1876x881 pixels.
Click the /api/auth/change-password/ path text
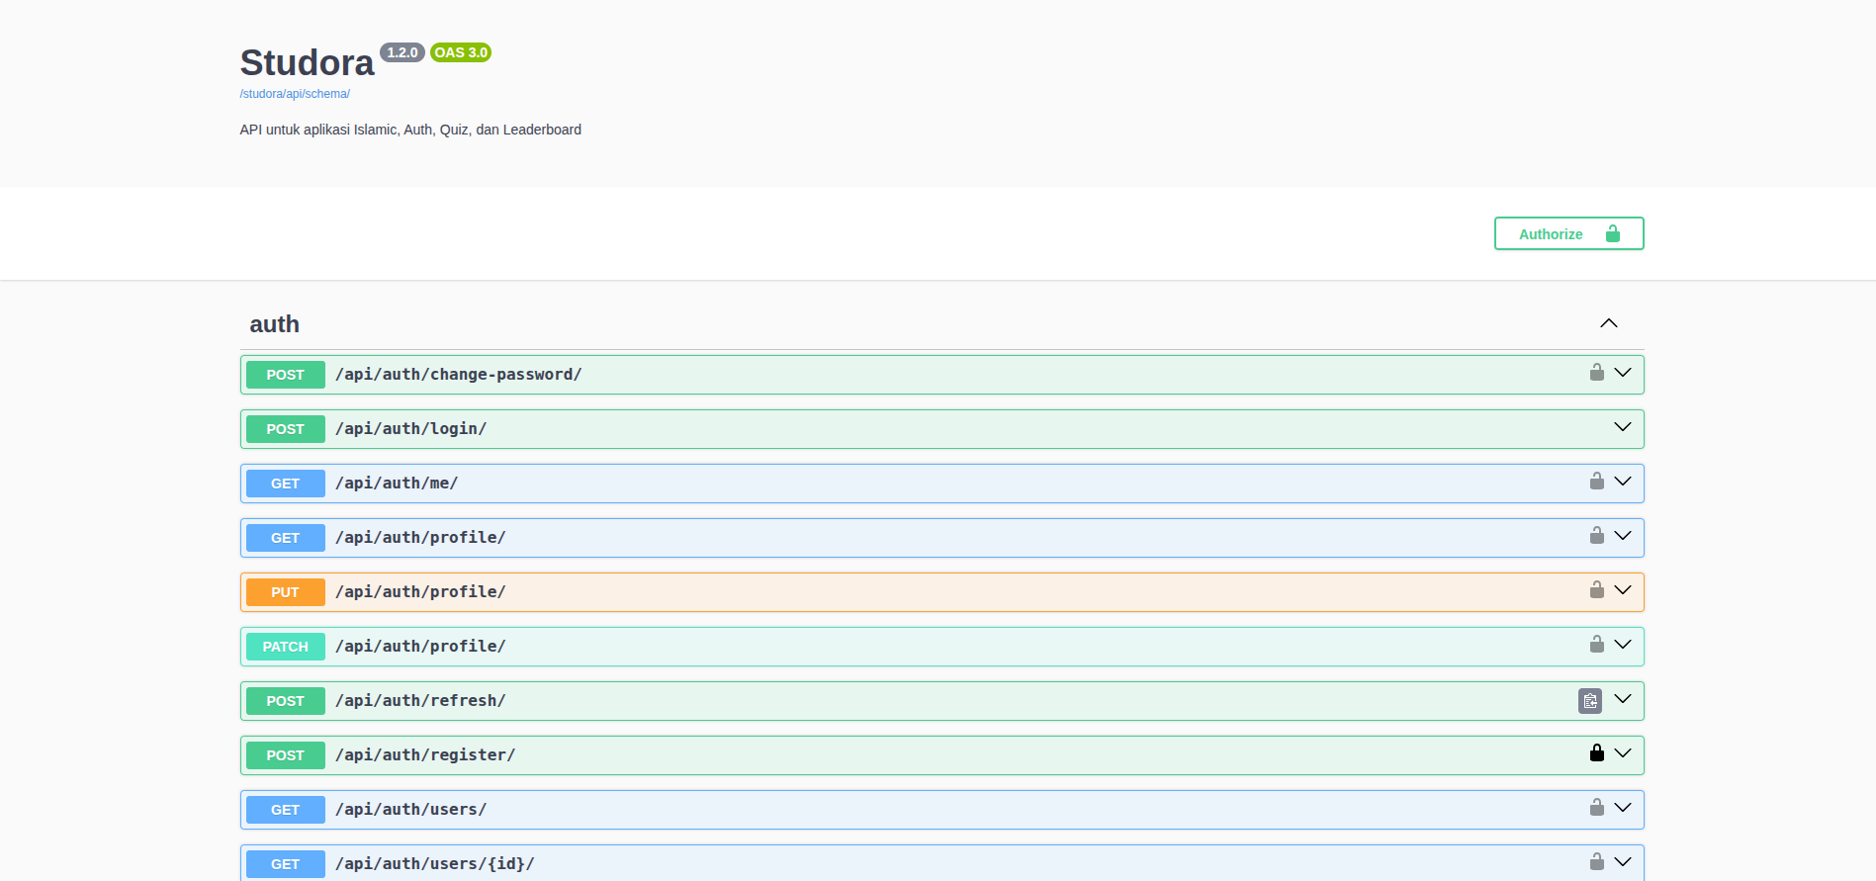coord(459,375)
